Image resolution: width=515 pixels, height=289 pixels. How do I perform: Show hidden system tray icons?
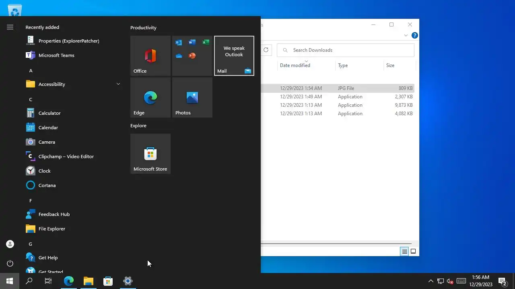click(431, 281)
